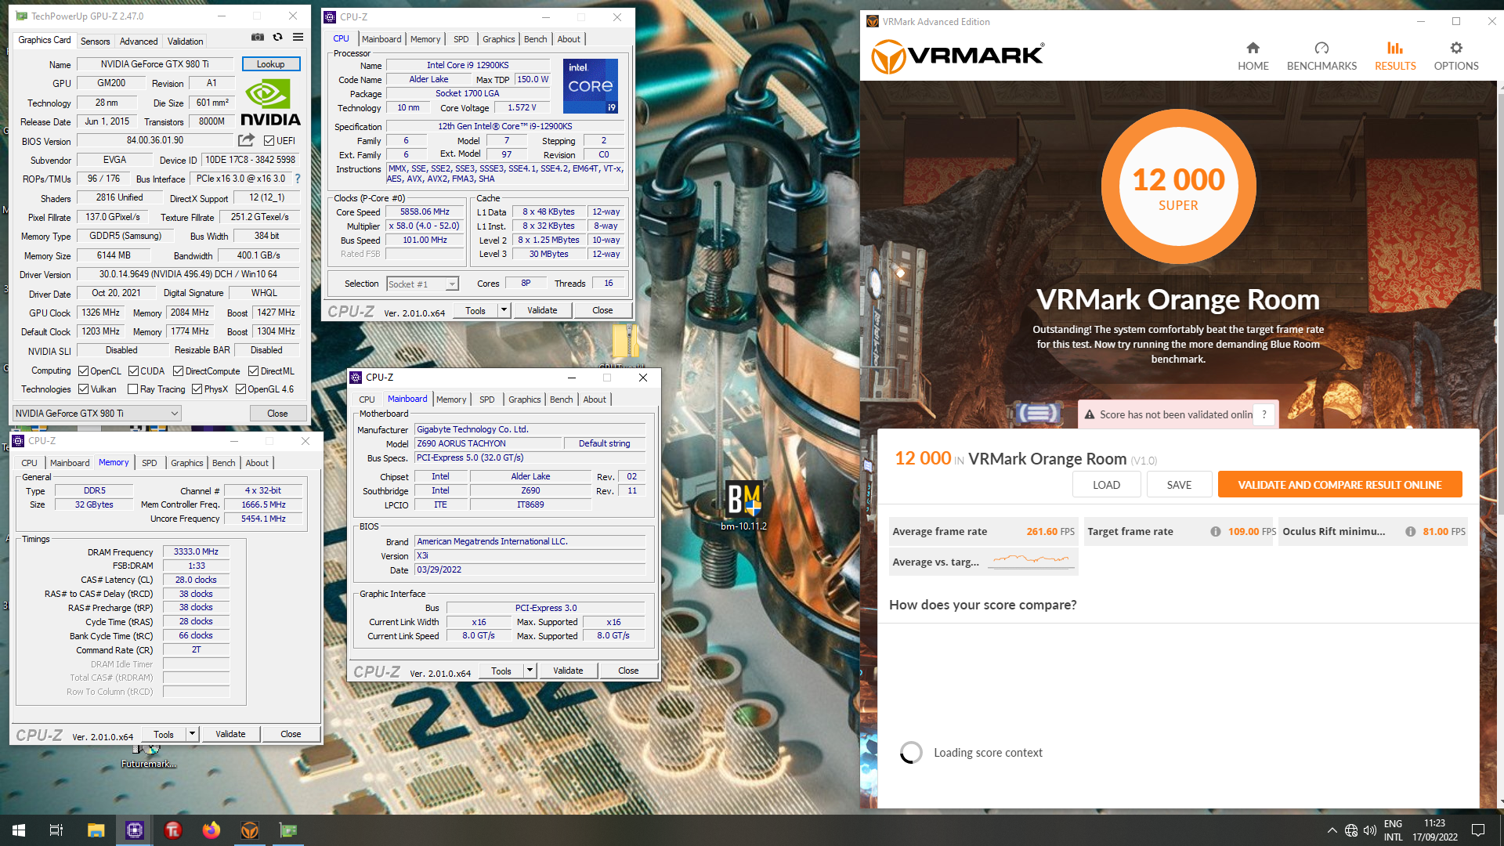Open VRMark Benchmarks section
The image size is (1504, 846).
click(1321, 56)
